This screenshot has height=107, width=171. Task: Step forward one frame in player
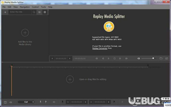pos(120,58)
